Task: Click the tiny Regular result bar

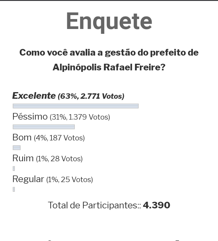Action: pyautogui.click(x=14, y=189)
